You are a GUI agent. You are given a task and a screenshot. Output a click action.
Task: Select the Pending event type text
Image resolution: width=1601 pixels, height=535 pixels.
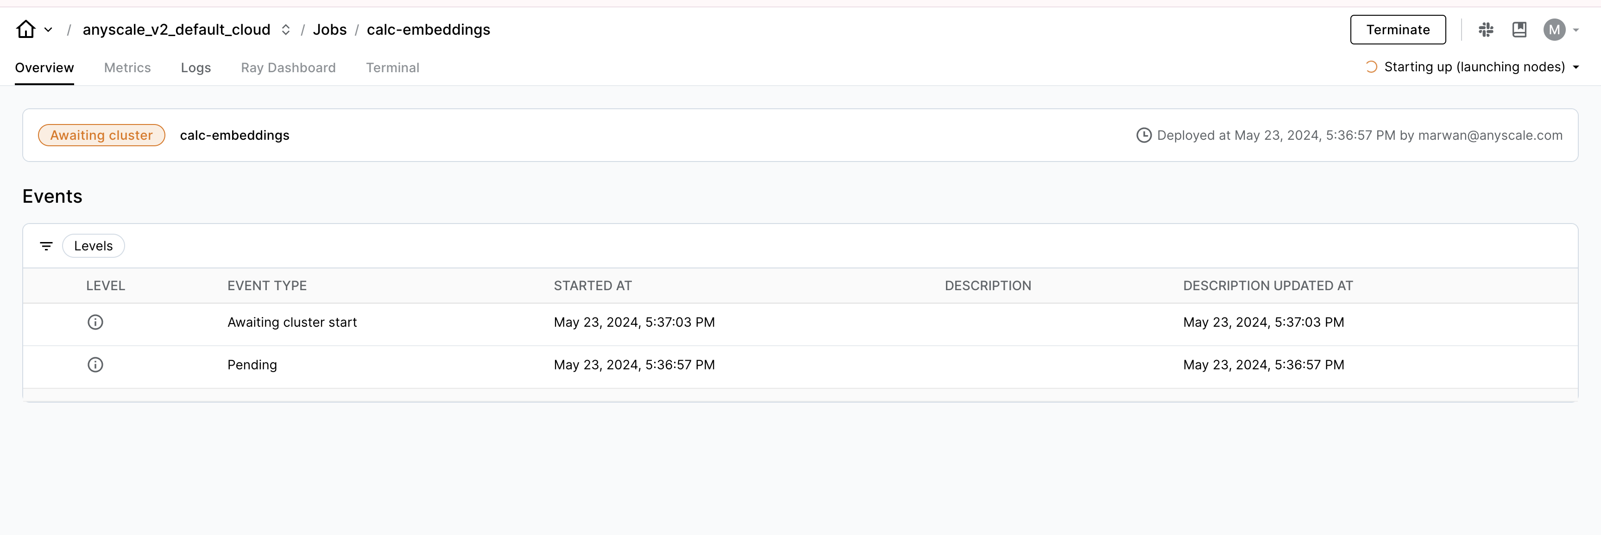(x=252, y=365)
